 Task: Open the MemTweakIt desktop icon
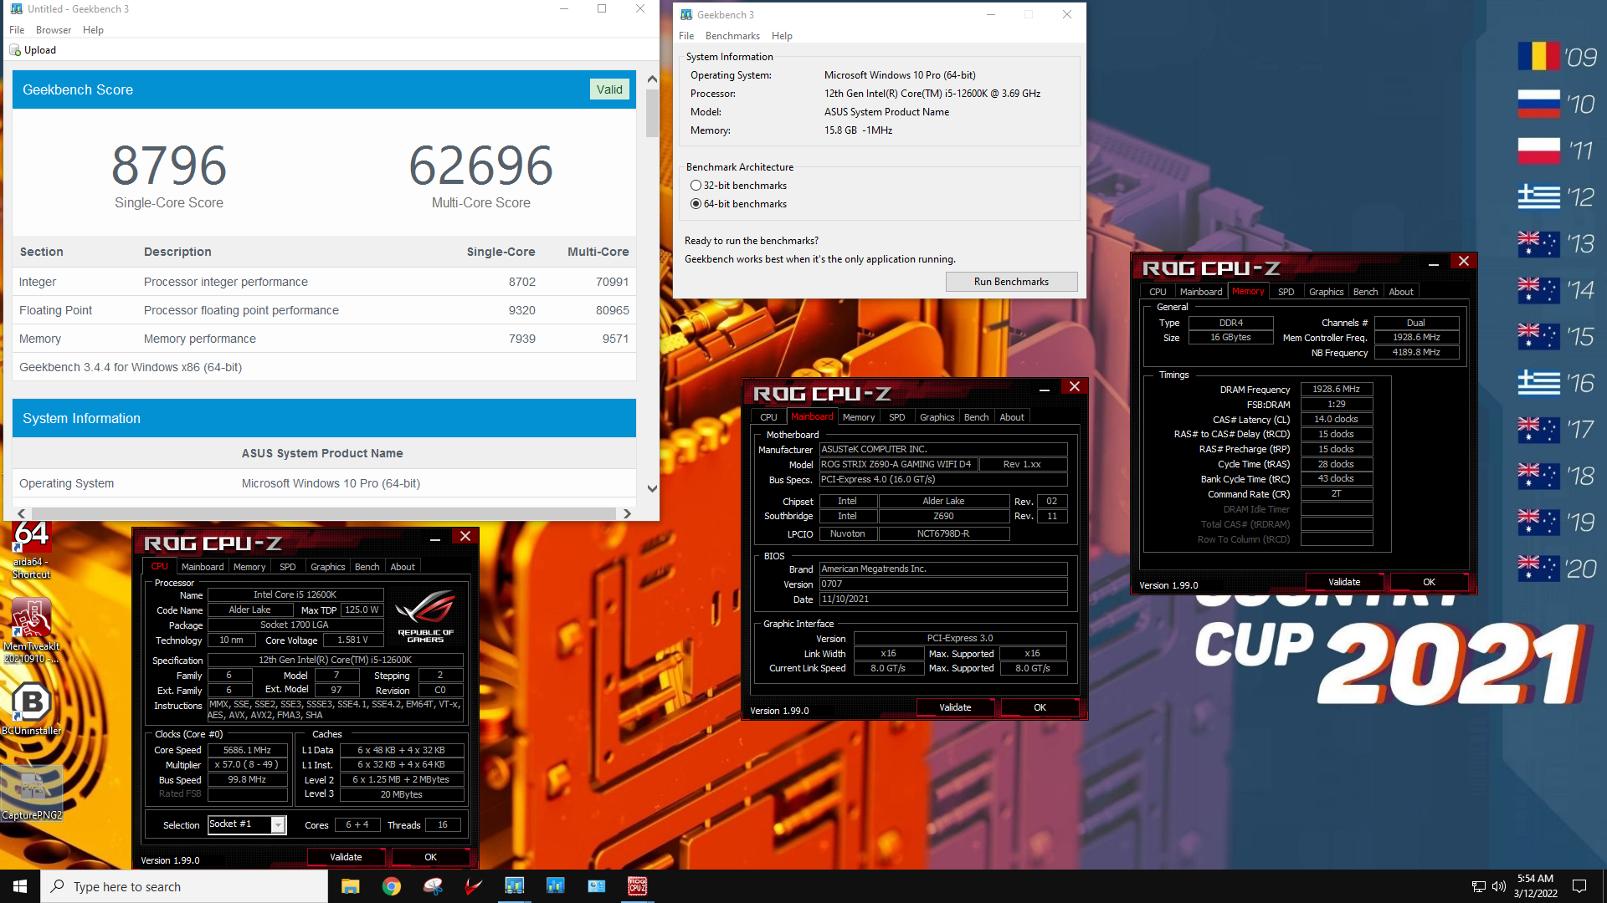31,631
